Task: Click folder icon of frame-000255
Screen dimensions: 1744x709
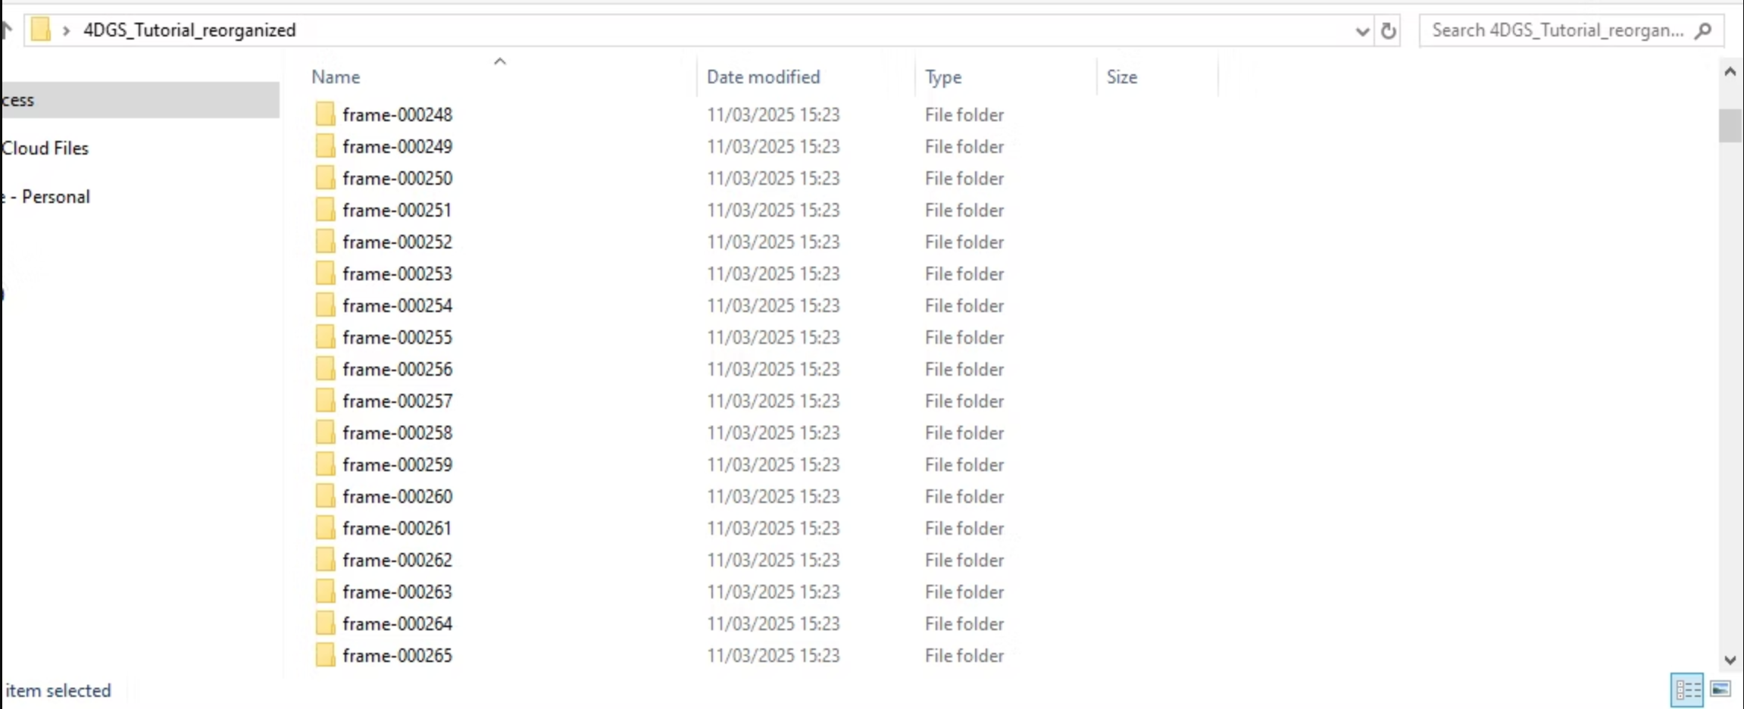Action: coord(325,337)
